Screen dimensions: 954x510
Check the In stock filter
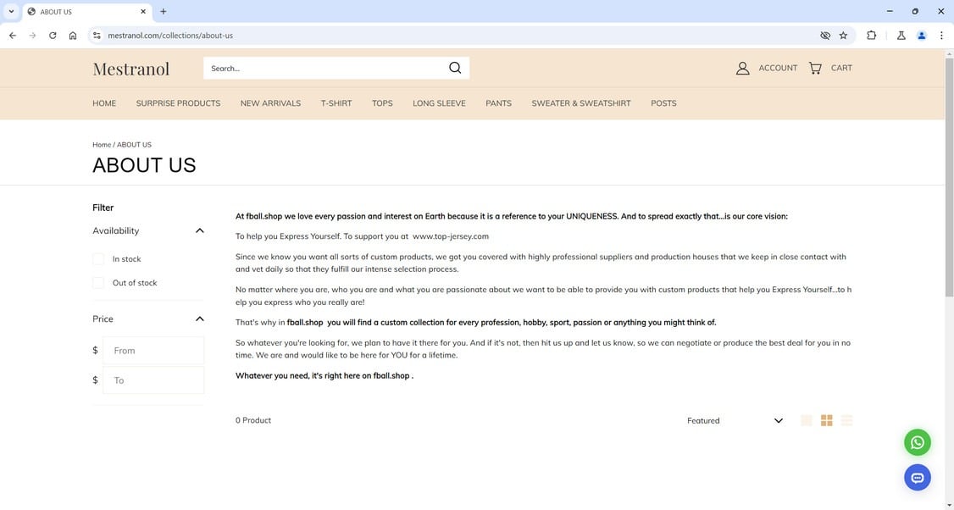coord(98,258)
